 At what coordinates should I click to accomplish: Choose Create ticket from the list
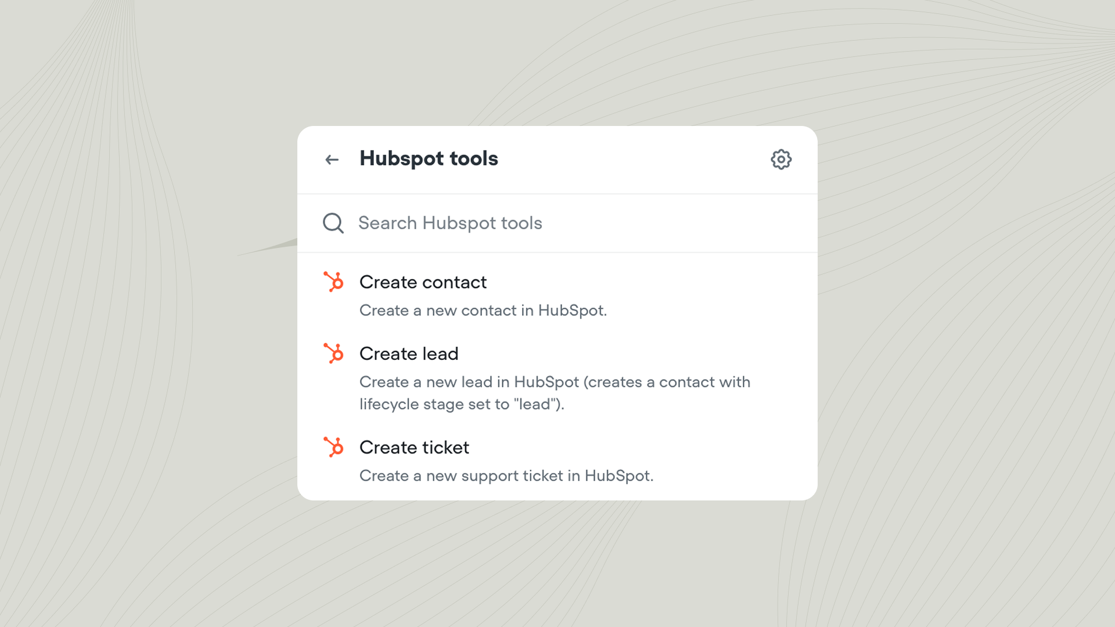[x=414, y=448]
